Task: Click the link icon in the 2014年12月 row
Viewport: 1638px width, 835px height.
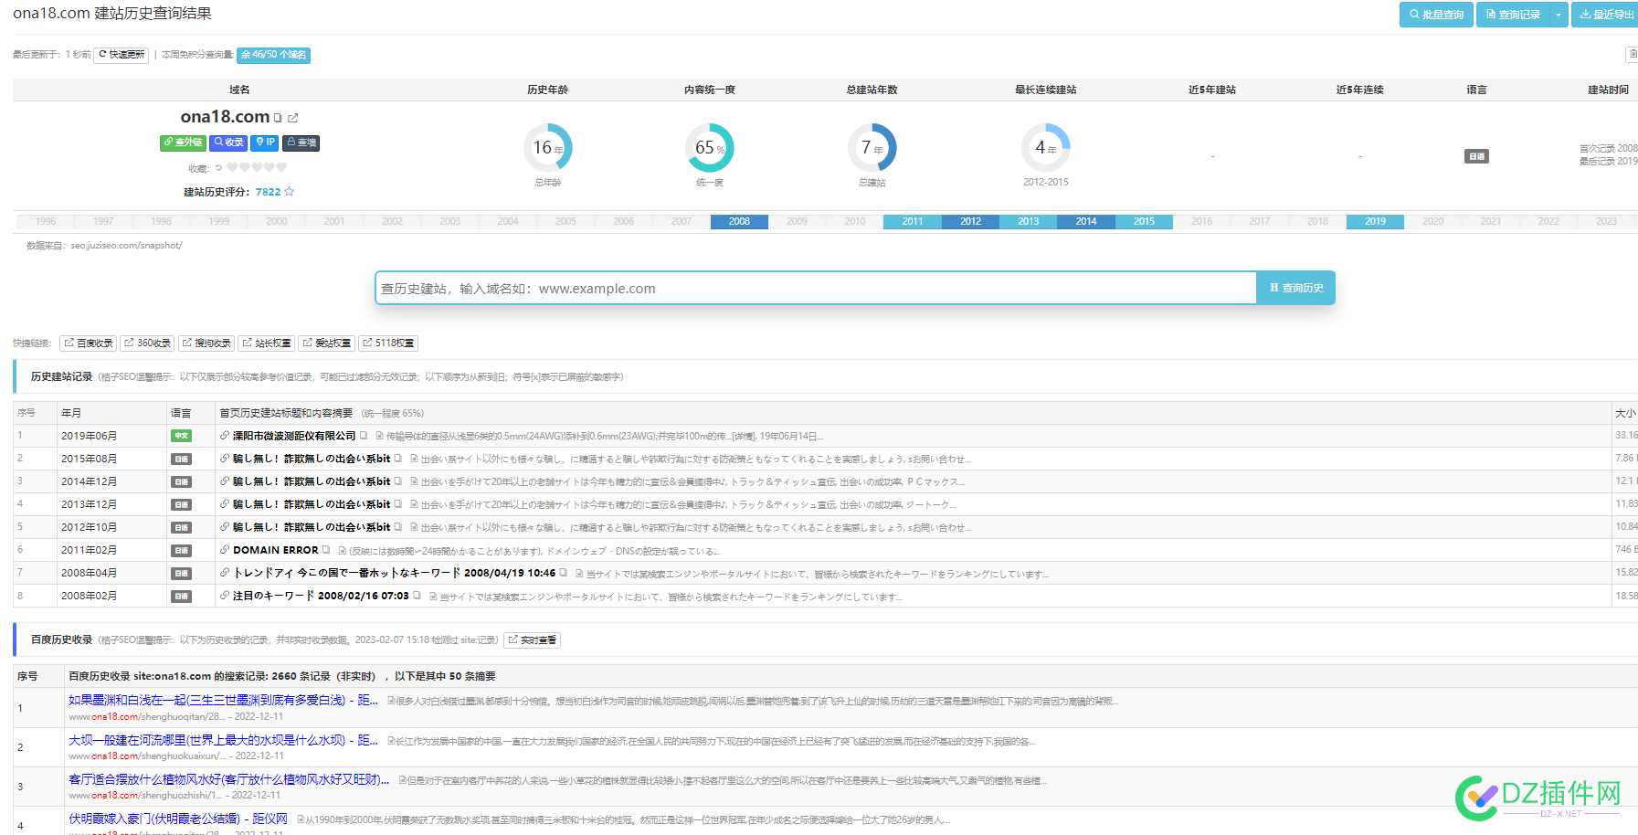Action: coord(225,481)
